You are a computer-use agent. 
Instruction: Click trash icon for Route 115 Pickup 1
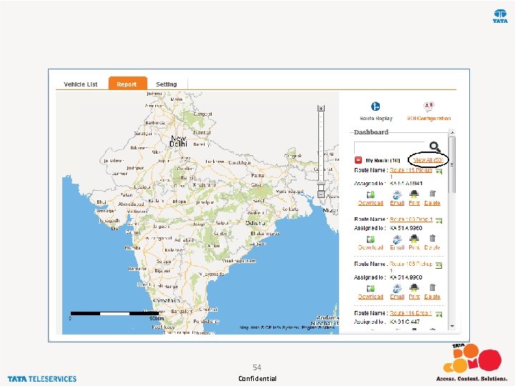432,194
